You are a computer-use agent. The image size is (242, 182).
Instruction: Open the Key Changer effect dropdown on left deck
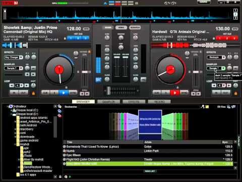coord(21,58)
